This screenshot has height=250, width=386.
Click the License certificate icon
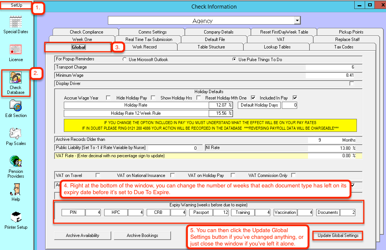coord(16,50)
